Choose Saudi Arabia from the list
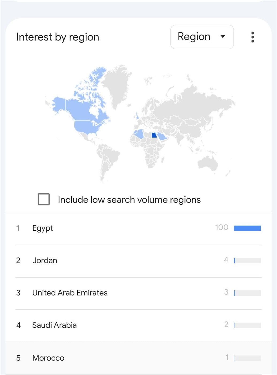Screen dimensions: 277x375 click(x=138, y=325)
